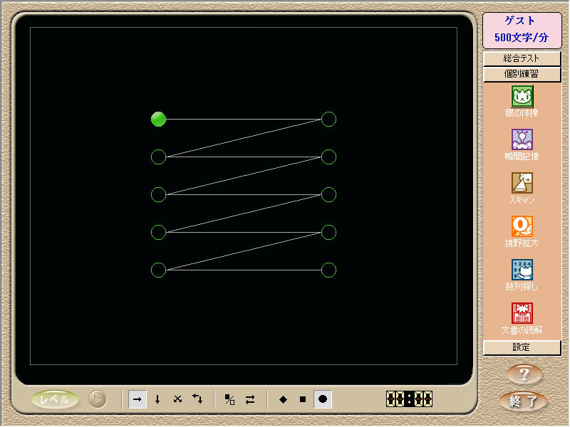Viewport: 570px width, 427px height.
Task: Pick the zigzag stepped-arrows movement pattern
Action: [x=197, y=399]
